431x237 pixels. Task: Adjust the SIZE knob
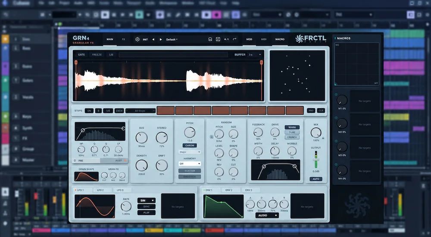tap(141, 138)
